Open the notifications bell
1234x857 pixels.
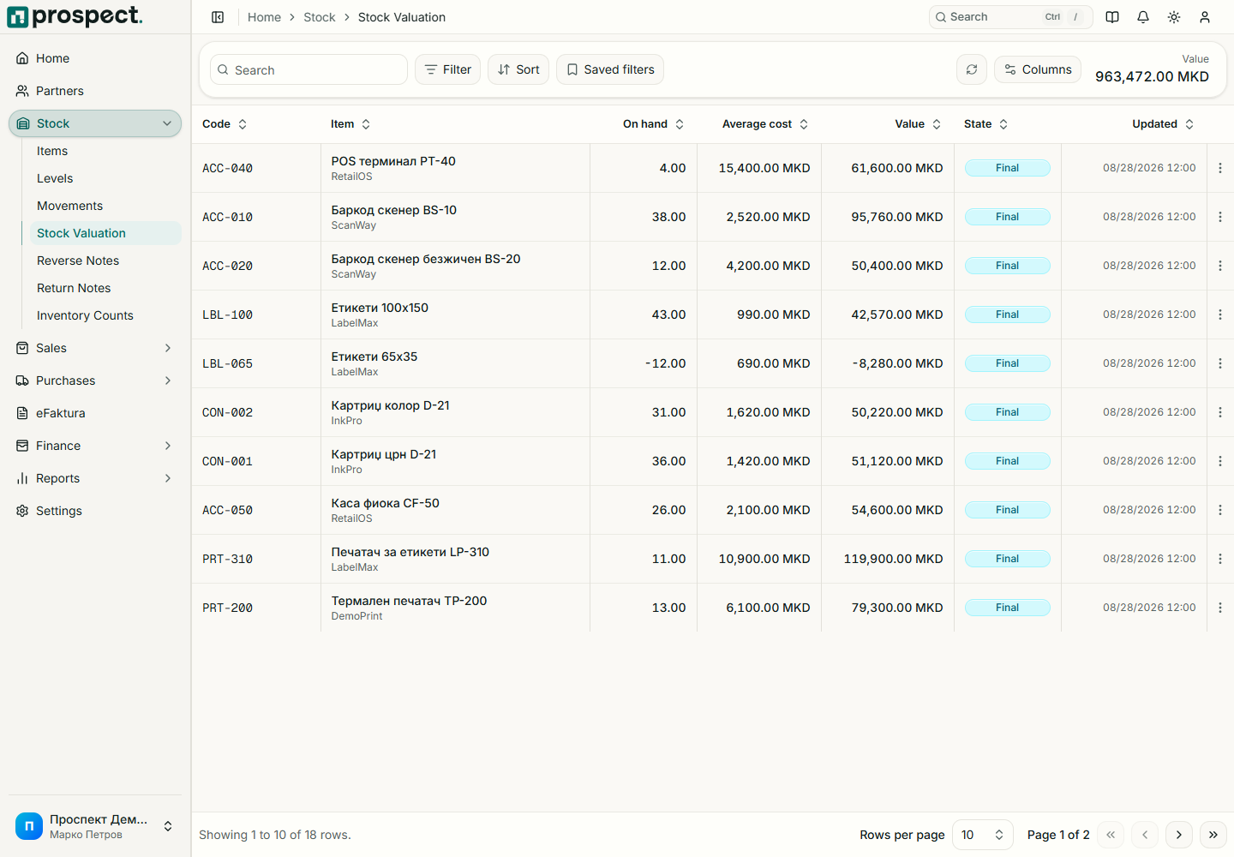click(1143, 17)
